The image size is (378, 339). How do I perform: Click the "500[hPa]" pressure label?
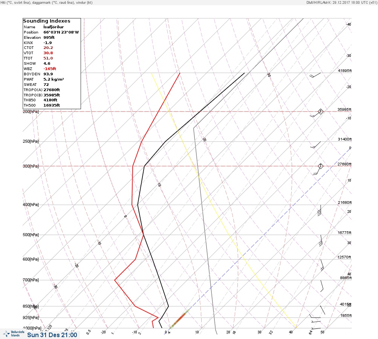click(x=31, y=235)
